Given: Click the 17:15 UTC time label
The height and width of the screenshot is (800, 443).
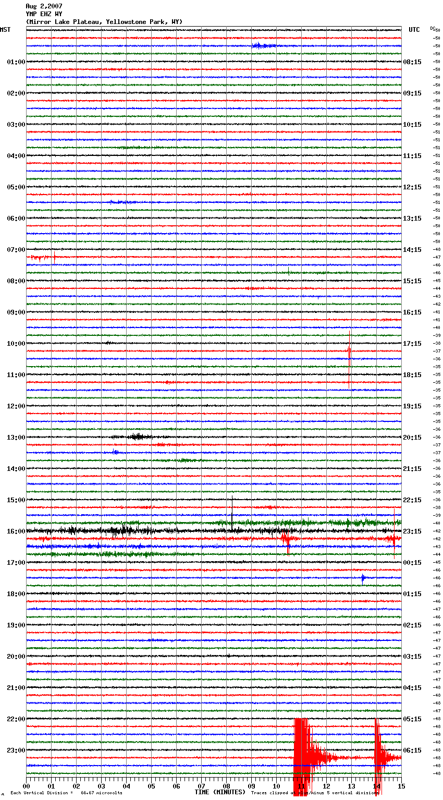Looking at the screenshot, I should tap(412, 344).
